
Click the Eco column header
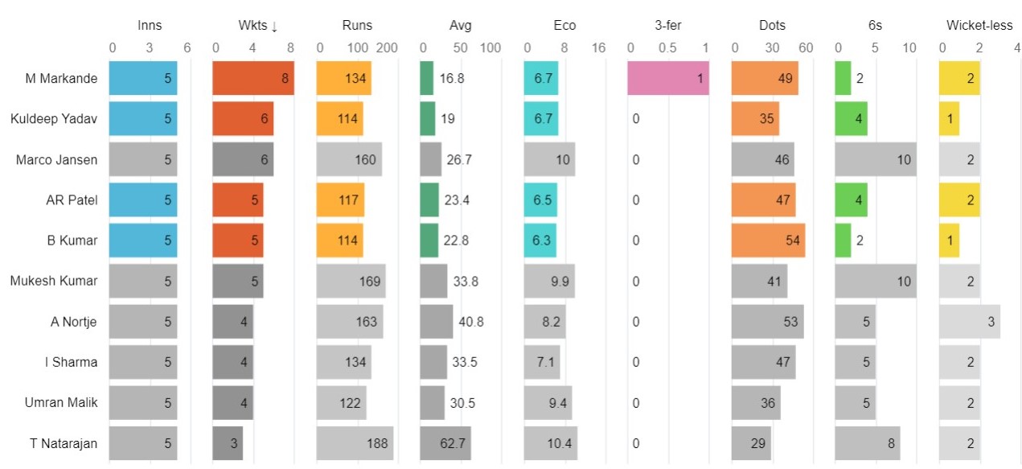[x=564, y=26]
